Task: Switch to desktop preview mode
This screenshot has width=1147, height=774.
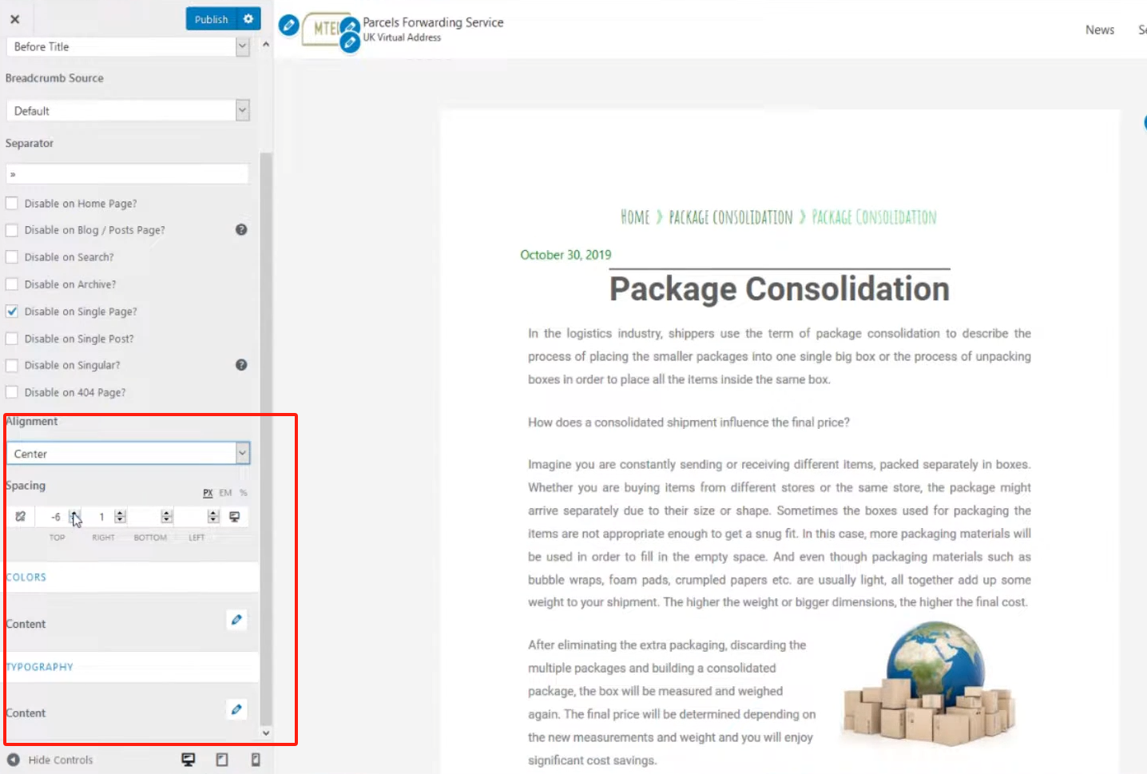Action: pyautogui.click(x=189, y=760)
